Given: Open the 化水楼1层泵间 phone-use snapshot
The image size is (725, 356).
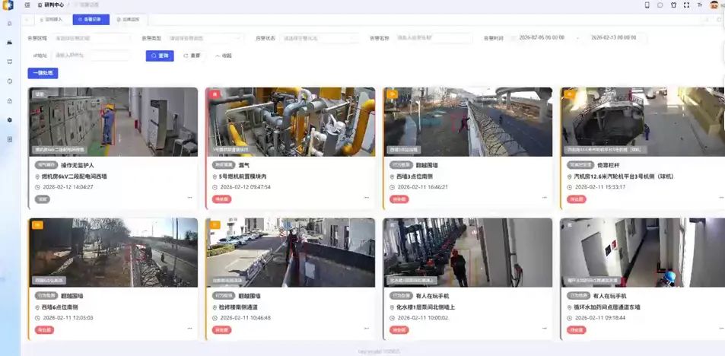Looking at the screenshot, I should coord(468,253).
